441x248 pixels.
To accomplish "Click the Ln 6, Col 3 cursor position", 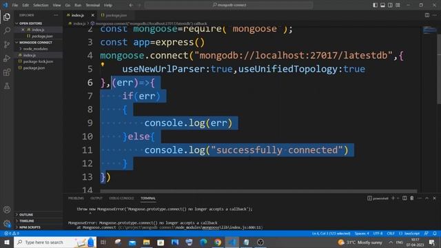I will [x=331, y=234].
